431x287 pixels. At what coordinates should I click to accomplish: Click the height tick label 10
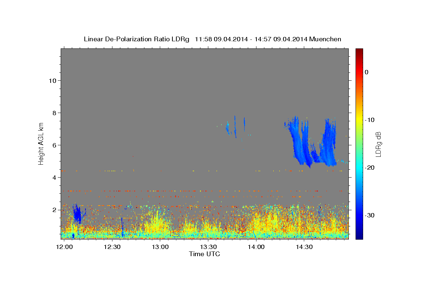pyautogui.click(x=52, y=80)
